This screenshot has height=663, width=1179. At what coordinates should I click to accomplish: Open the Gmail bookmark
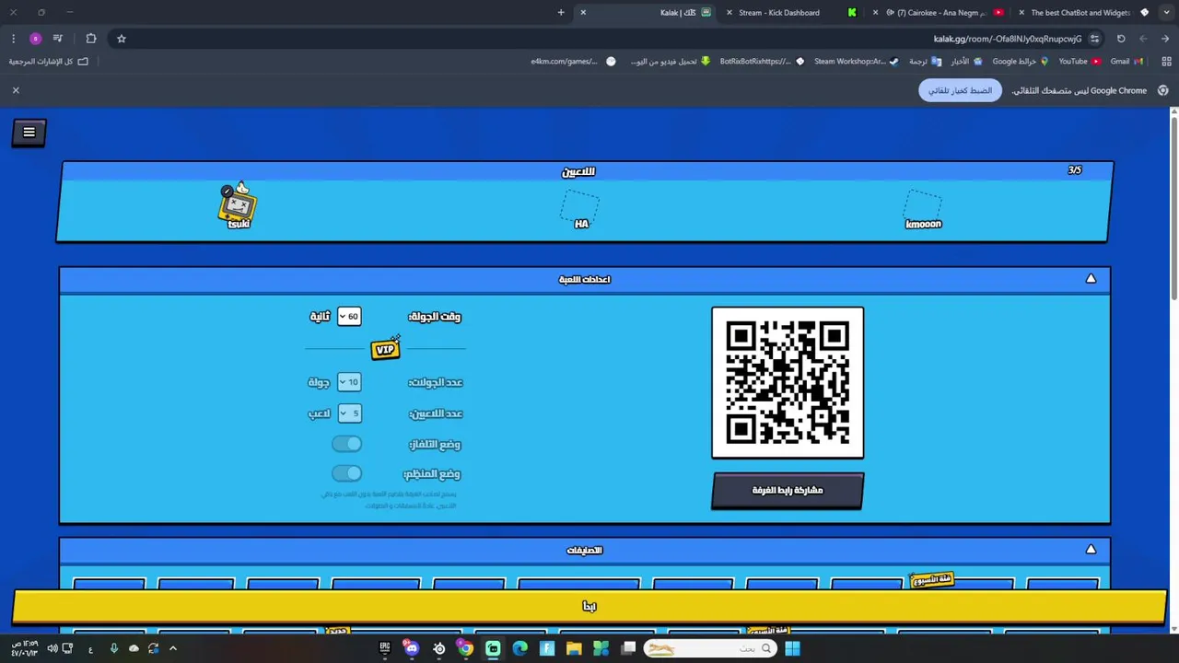click(1126, 62)
